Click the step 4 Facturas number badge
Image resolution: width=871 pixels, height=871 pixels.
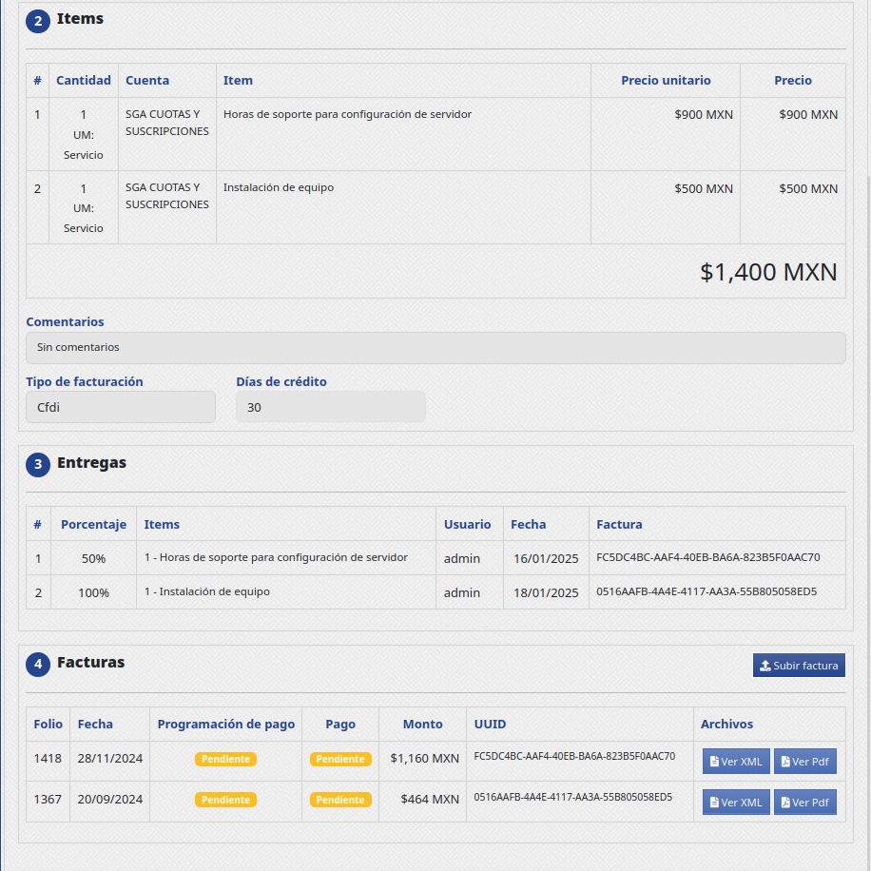[x=38, y=664]
